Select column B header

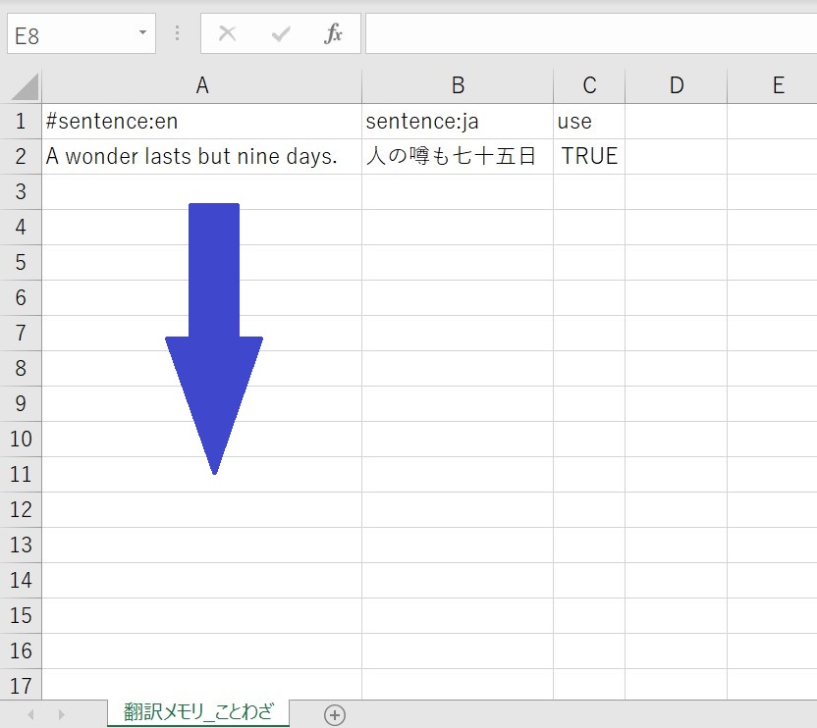tap(457, 86)
